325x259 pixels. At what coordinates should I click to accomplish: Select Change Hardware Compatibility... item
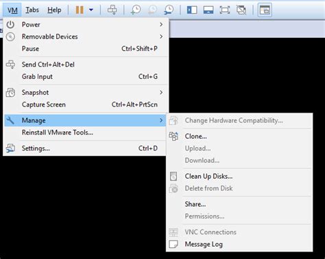239,120
